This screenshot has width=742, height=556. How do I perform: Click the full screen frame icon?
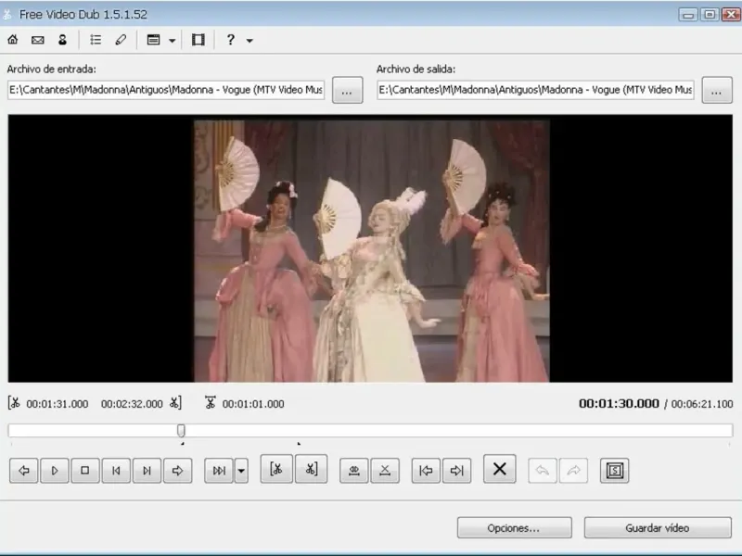tap(198, 40)
